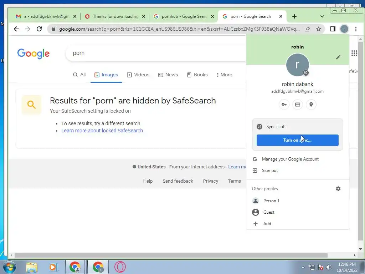This screenshot has height=274, width=365.
Task: Open Learn more about locked SafeSearch
Action: click(102, 131)
